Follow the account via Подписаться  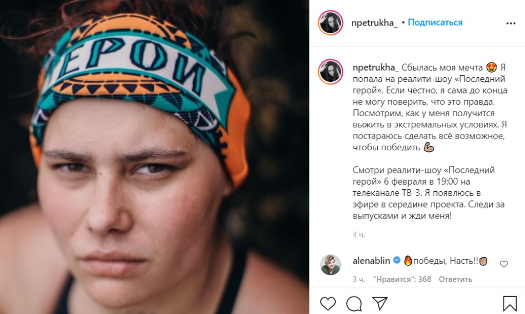pyautogui.click(x=435, y=23)
